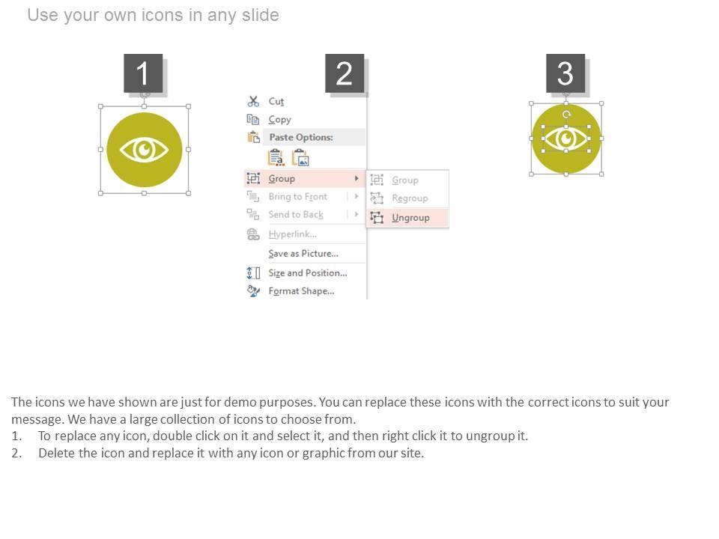
Task: Expand the Bring to Front submenu arrow
Action: (357, 197)
